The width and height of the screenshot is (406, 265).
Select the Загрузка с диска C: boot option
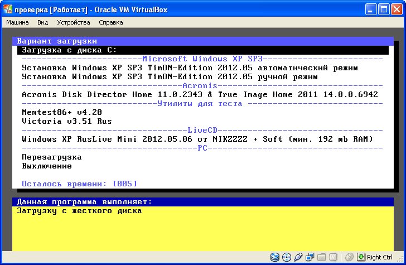(203, 50)
